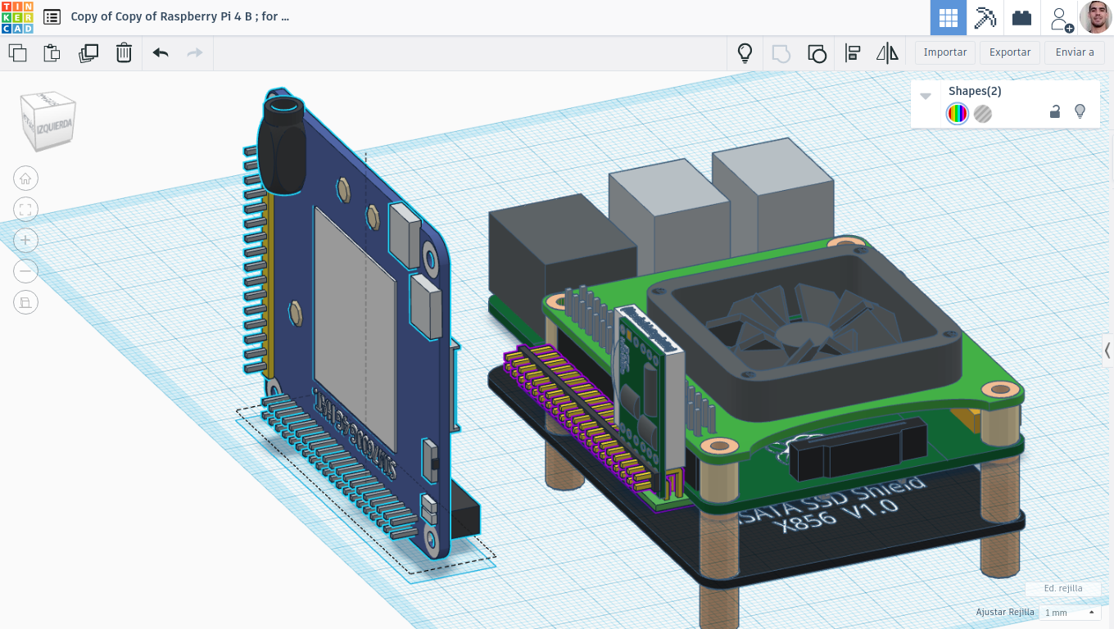Hide selected shapes with bulb icon
The image size is (1114, 629).
[x=1080, y=111]
